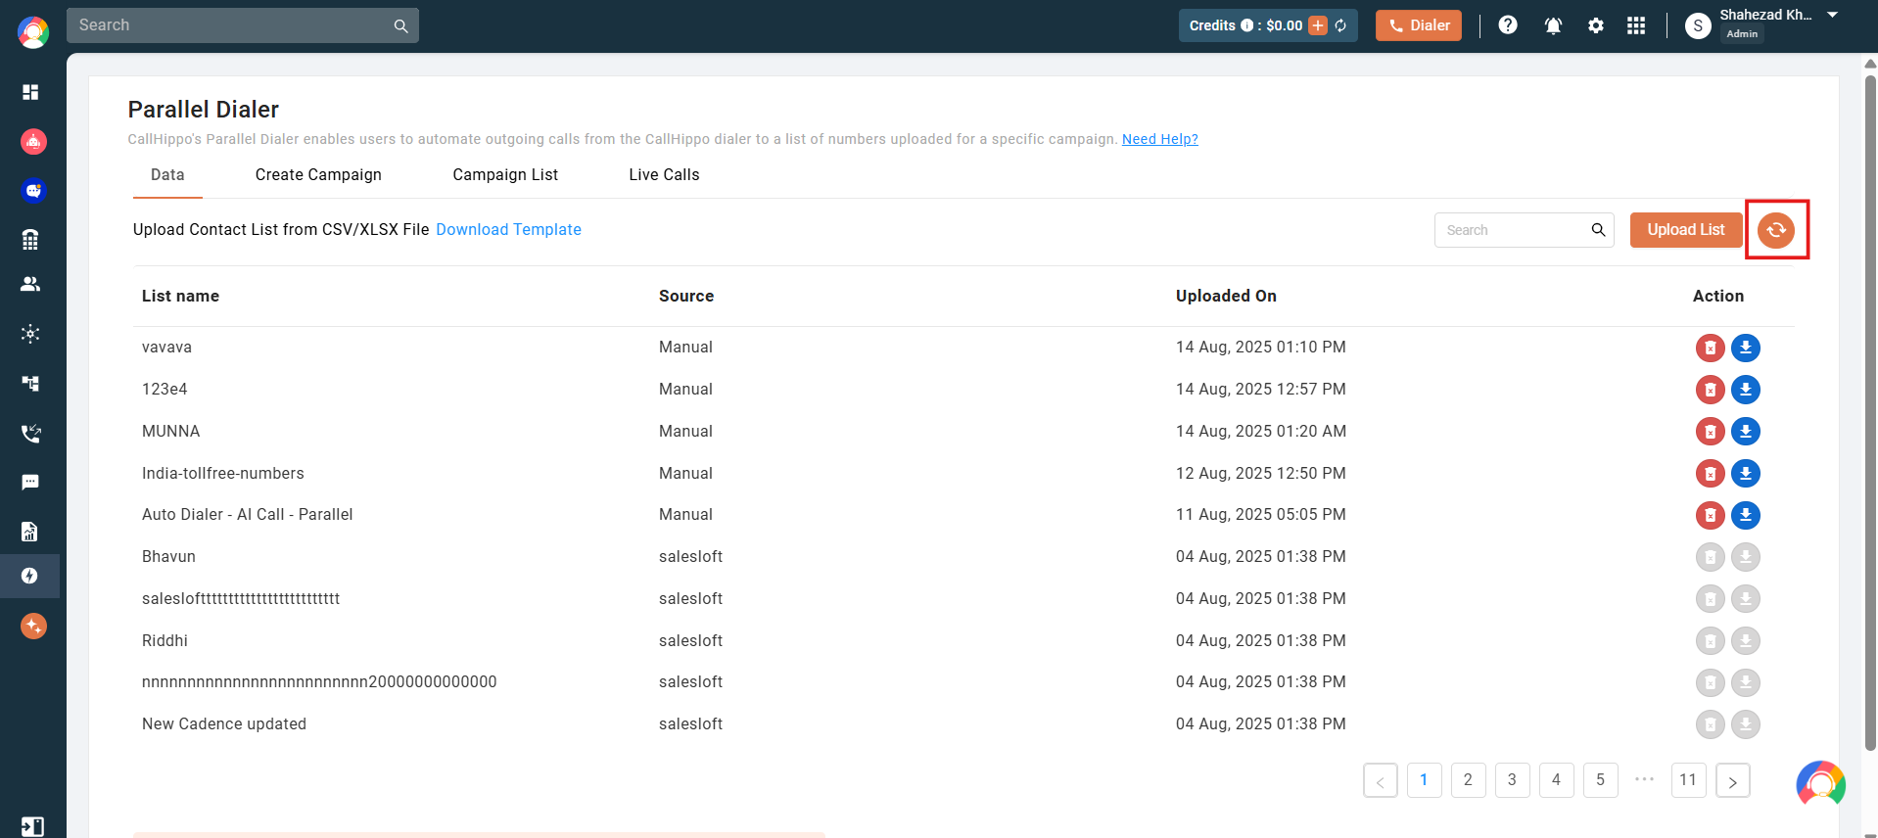
Task: Open the reports document sidebar icon
Action: [30, 532]
